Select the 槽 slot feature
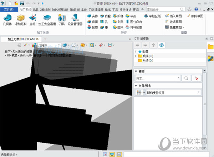 pyautogui.click(x=104, y=27)
